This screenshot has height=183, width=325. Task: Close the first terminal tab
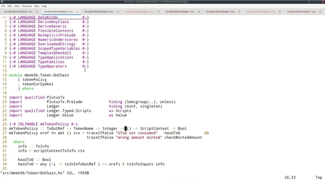[x=37, y=11]
